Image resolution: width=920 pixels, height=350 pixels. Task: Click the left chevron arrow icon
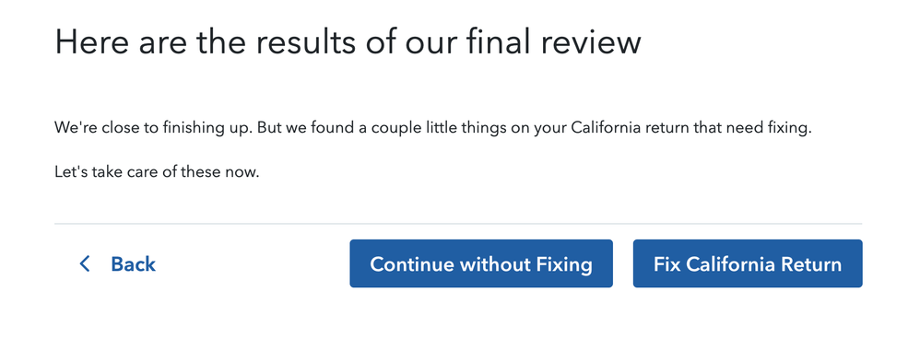[x=85, y=263]
